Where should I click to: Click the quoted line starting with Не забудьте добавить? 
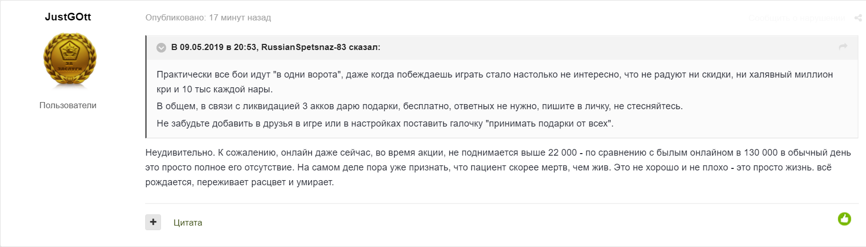click(384, 123)
